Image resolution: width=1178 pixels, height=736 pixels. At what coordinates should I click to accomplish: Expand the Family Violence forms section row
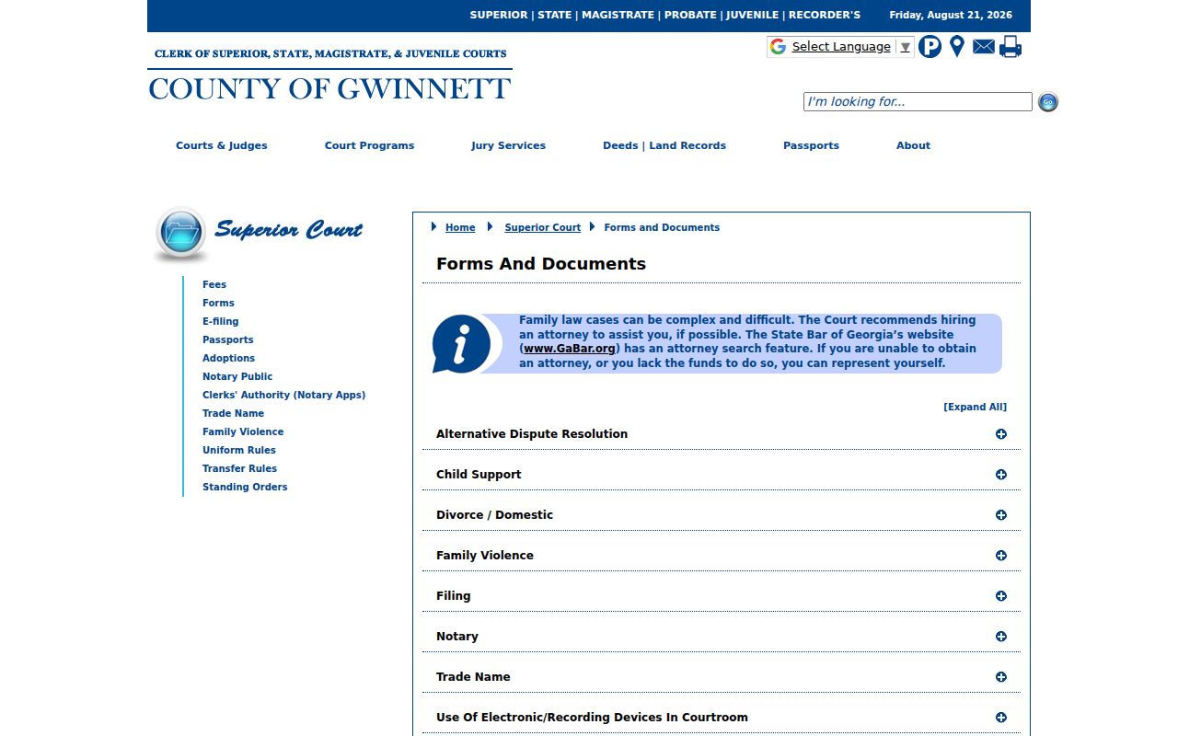point(722,556)
